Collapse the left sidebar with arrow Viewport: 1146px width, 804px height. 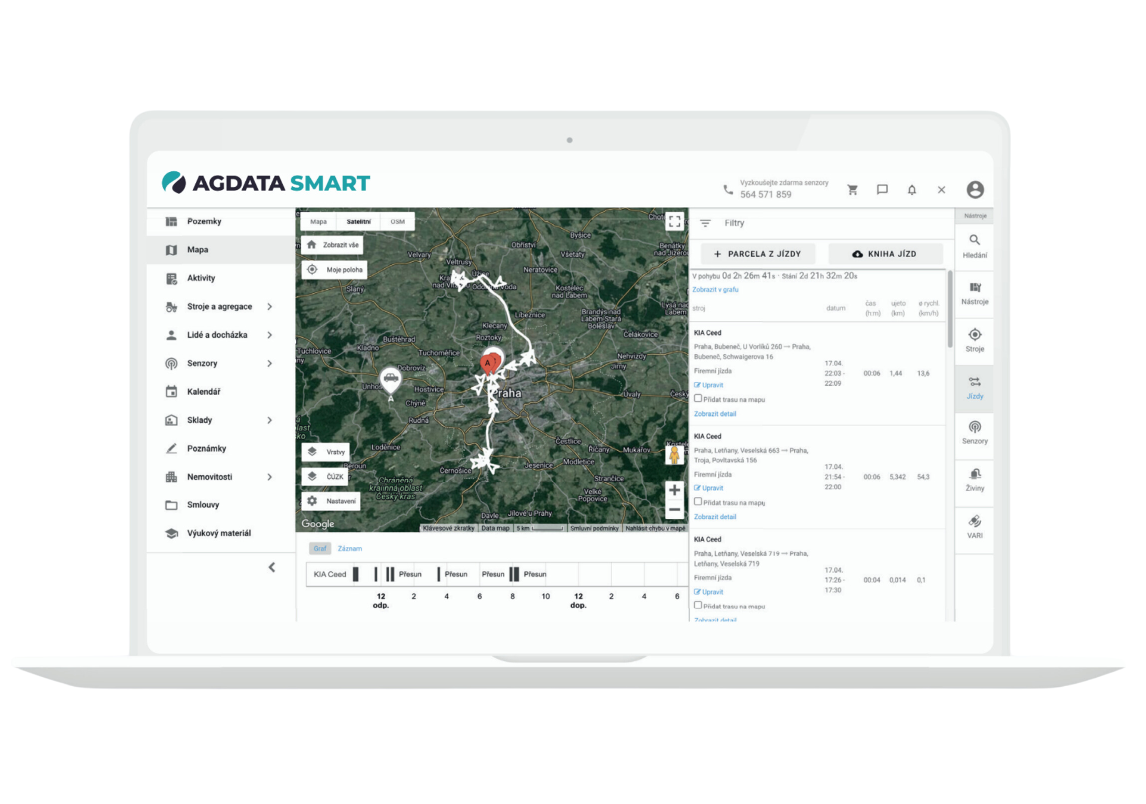[272, 567]
